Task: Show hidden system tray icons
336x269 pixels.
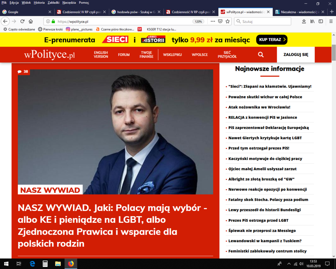Action: pos(289,264)
